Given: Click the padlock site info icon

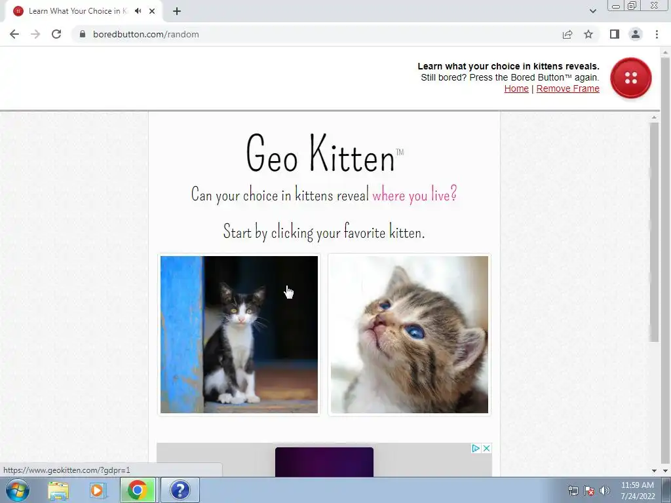Looking at the screenshot, I should (x=83, y=34).
